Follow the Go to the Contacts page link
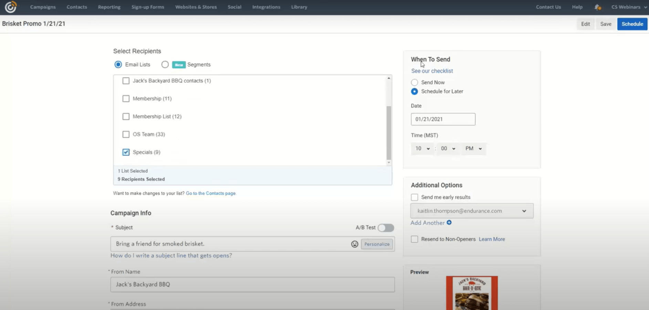 coord(211,193)
